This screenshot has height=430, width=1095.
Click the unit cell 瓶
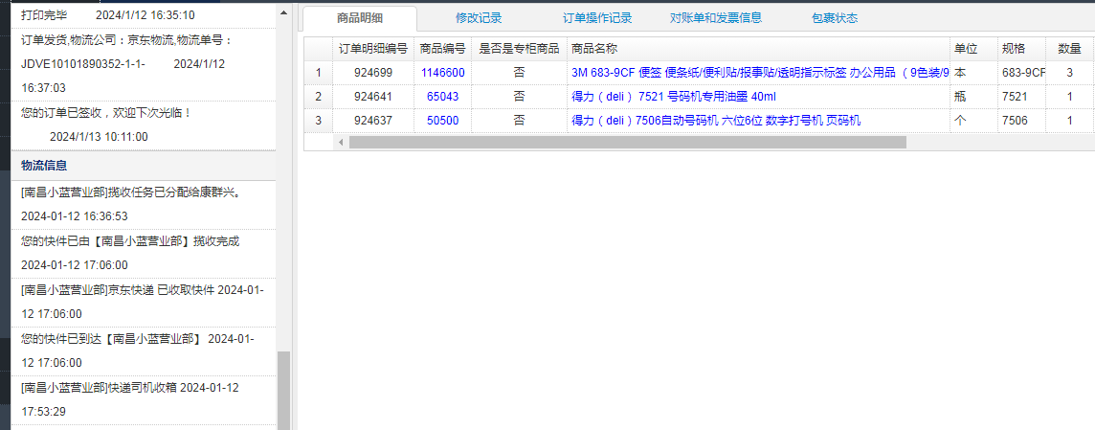(x=973, y=97)
